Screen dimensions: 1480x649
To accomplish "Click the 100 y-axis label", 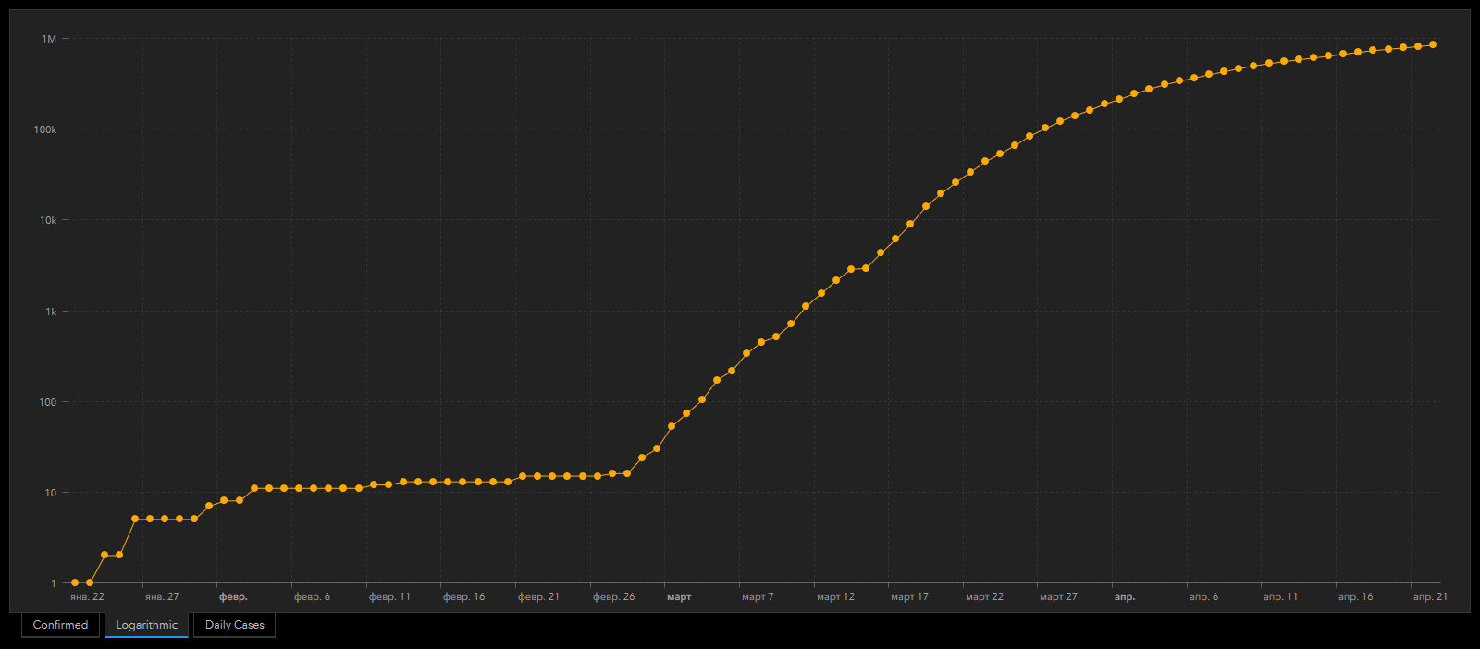I will (48, 402).
